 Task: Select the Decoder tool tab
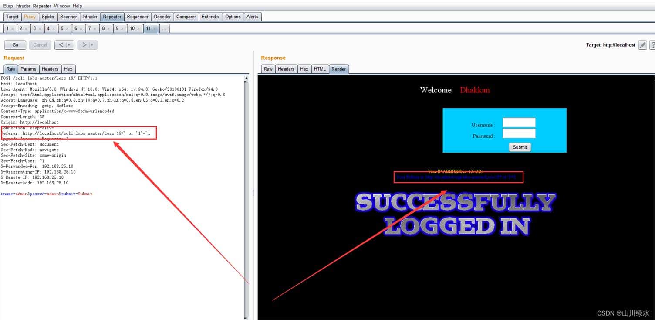point(162,17)
